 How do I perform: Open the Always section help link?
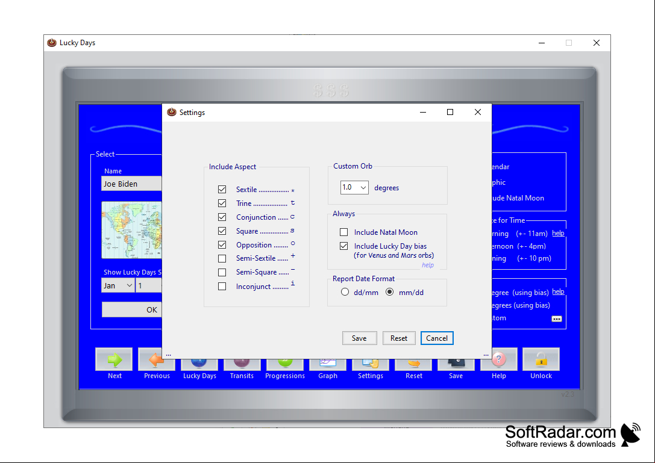(x=428, y=265)
